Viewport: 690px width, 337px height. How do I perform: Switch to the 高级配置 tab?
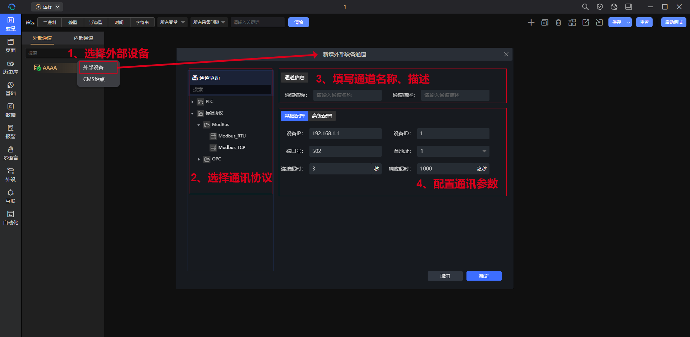point(322,116)
